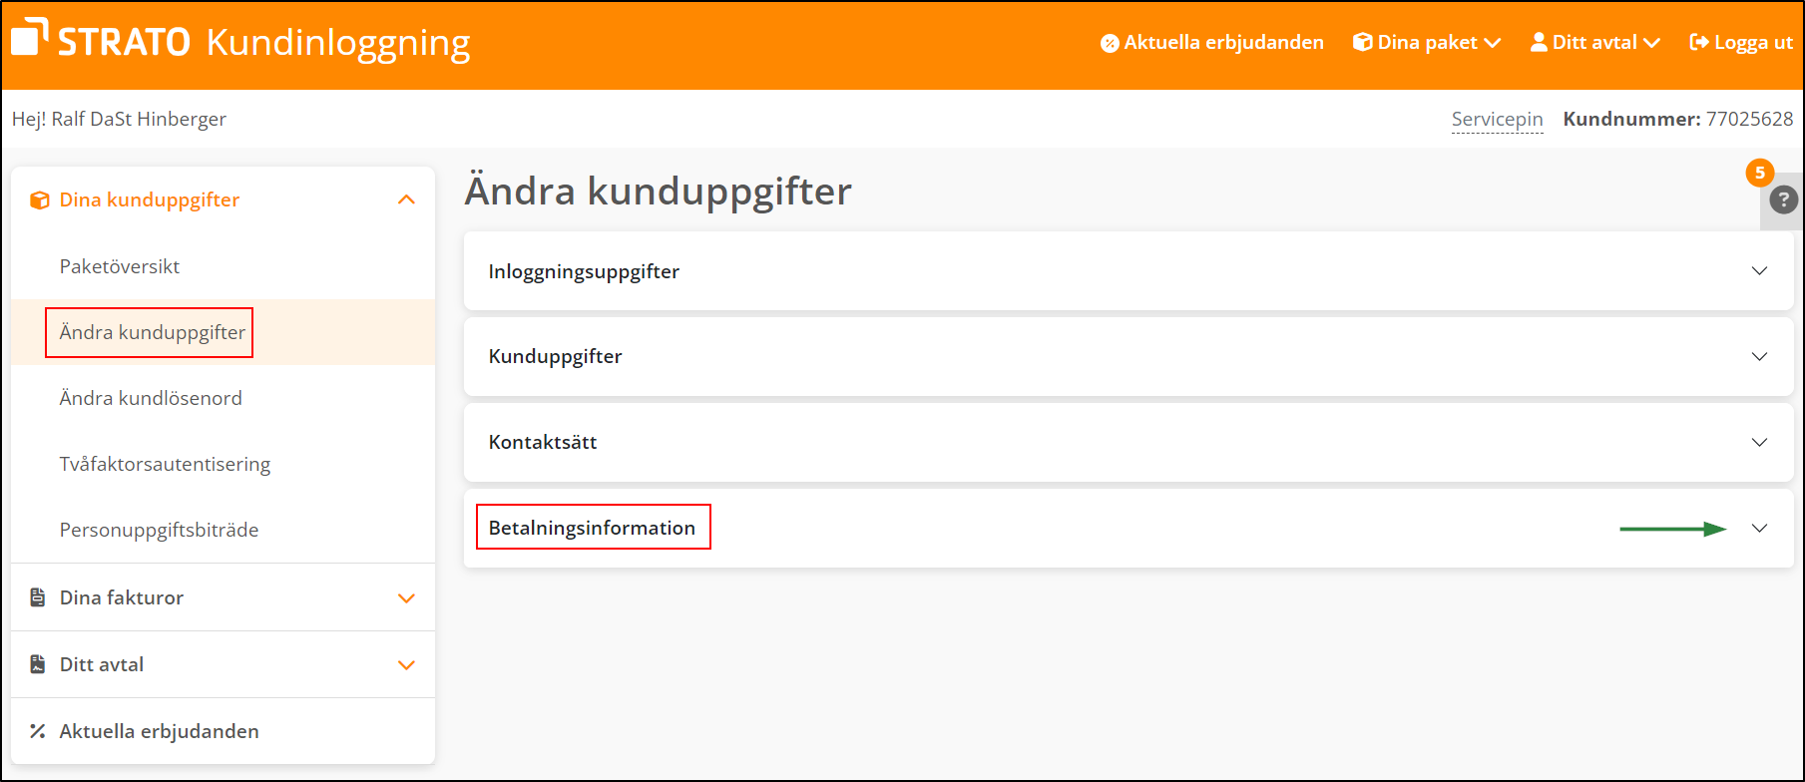Click the box icon beside Dina kunduppgifter
This screenshot has height=782, width=1805.
40,200
